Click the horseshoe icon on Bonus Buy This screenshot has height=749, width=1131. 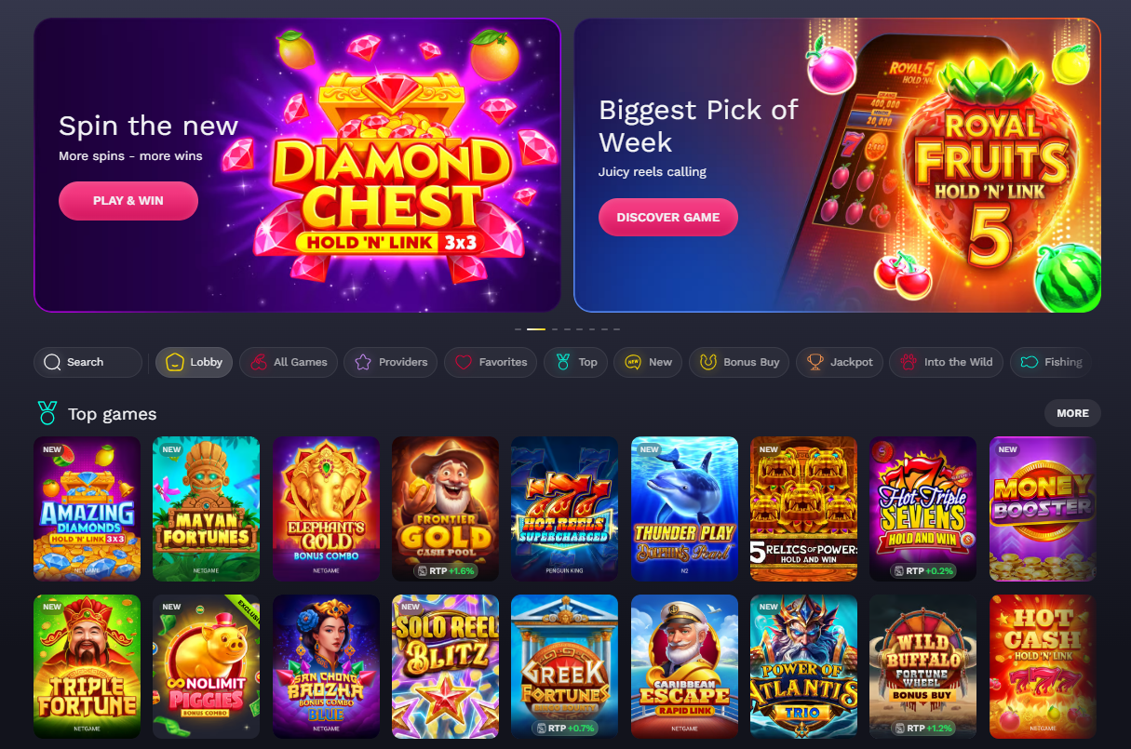708,362
